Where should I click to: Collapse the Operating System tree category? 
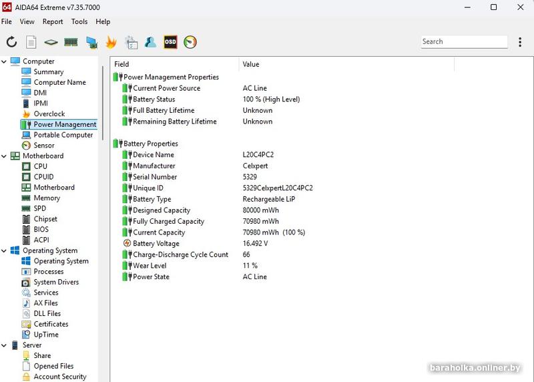point(4,251)
